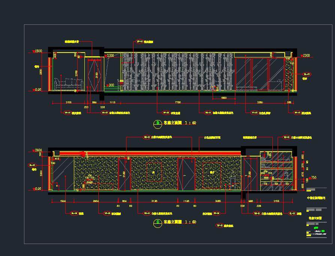Image resolution: width=335 pixels, height=256 pixels.
Task: Click the 3130 dimension in lower elevation
Action: point(154,201)
